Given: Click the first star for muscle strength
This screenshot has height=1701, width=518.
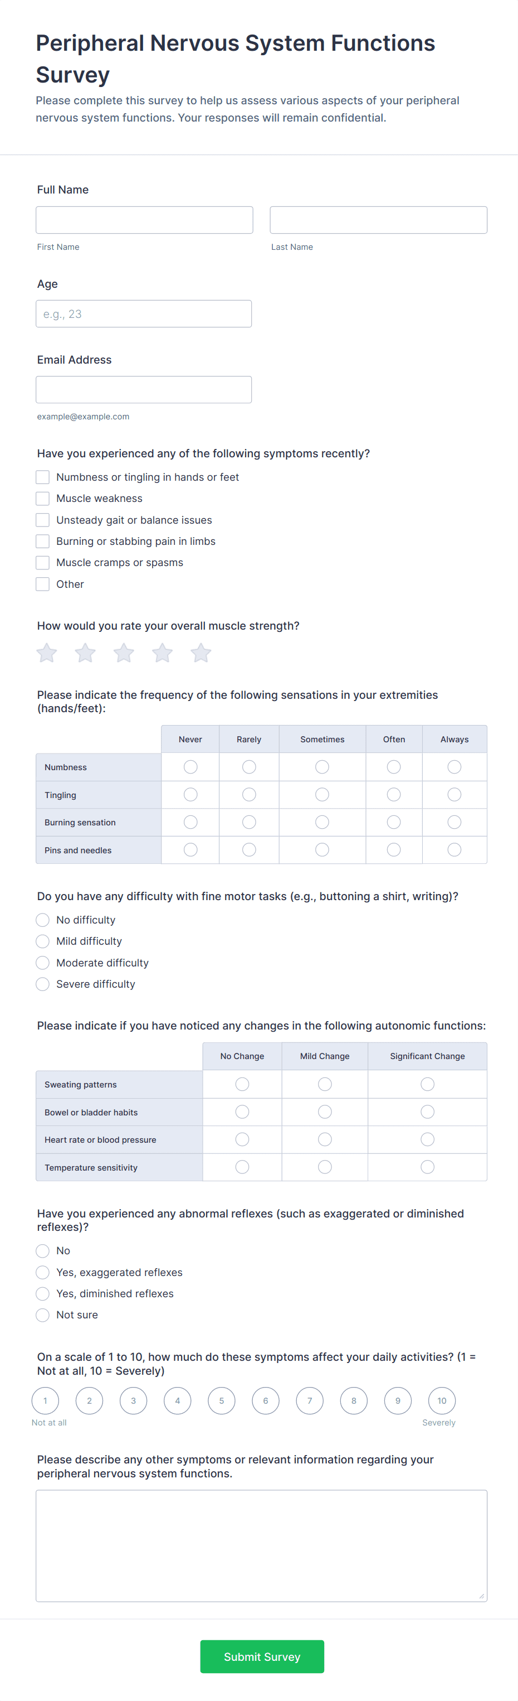Looking at the screenshot, I should coord(47,653).
